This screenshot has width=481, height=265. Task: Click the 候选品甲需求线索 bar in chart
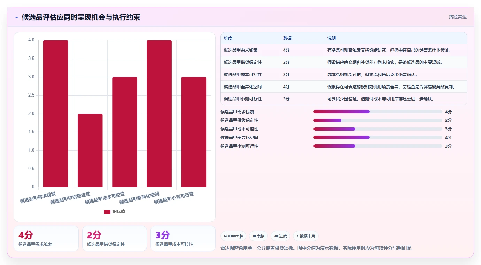(x=55, y=114)
